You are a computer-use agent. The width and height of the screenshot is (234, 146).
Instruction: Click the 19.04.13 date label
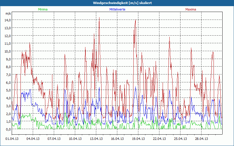(x=138, y=139)
